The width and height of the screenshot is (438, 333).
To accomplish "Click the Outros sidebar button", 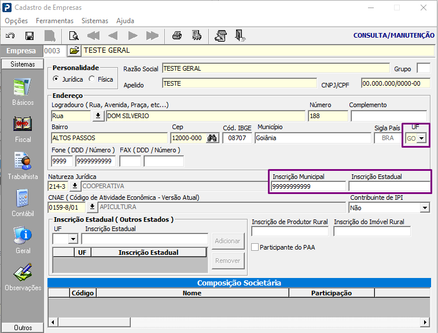I will [23, 327].
